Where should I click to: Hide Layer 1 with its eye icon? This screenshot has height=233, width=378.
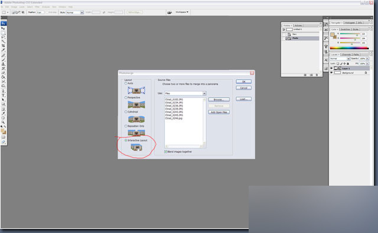(x=331, y=69)
